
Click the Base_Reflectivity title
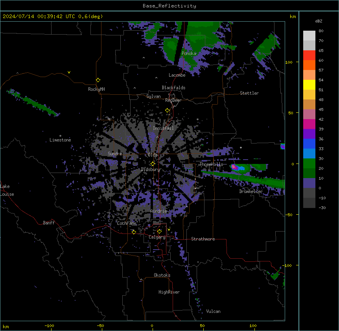click(169, 6)
